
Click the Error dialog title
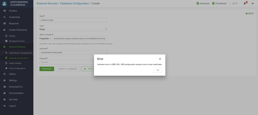tap(100, 59)
